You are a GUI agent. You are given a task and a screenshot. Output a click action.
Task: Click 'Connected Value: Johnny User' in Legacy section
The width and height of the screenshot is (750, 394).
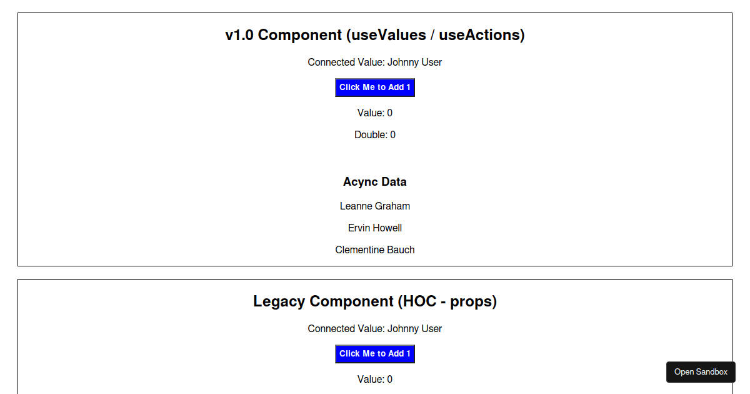(374, 329)
